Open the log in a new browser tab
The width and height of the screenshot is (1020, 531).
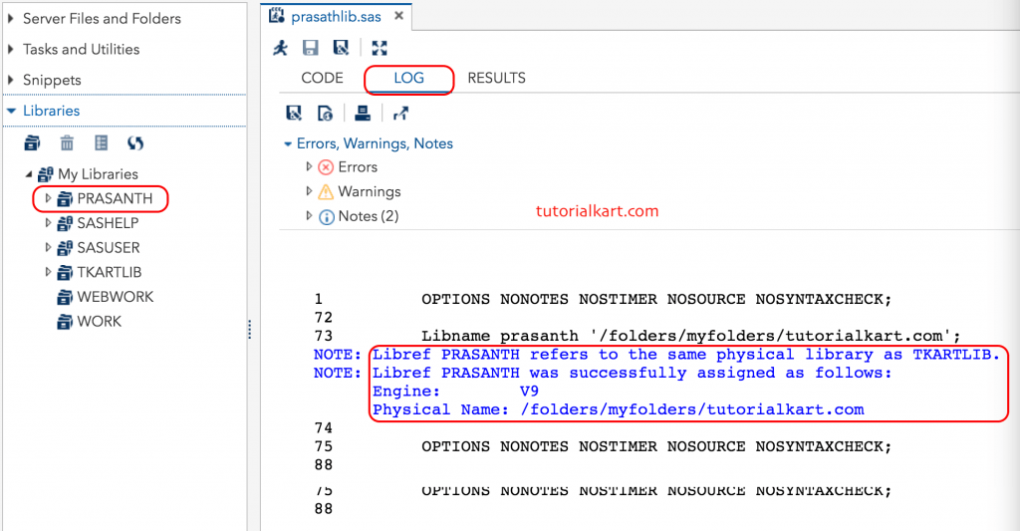coord(400,114)
